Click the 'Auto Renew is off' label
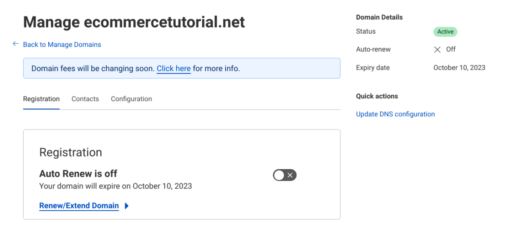This screenshot has height=243, width=508. [78, 174]
